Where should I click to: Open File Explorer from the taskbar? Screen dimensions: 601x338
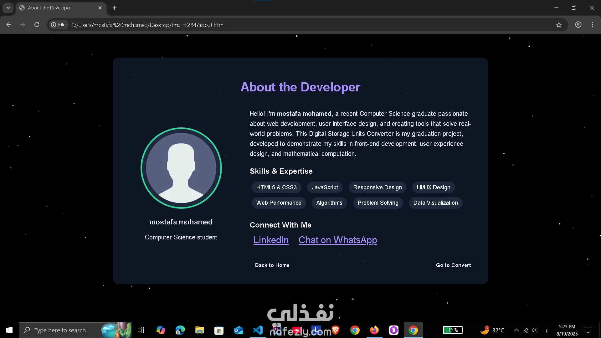click(199, 330)
